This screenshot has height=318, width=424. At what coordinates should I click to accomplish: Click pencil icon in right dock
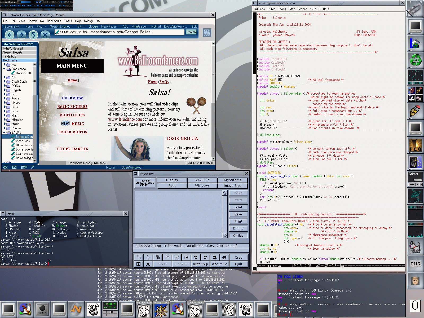tap(415, 111)
